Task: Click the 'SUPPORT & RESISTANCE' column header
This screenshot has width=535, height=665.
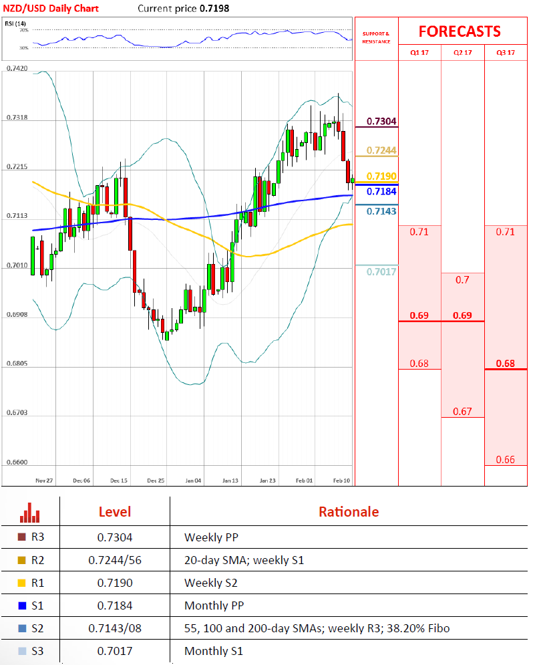Action: coord(376,37)
